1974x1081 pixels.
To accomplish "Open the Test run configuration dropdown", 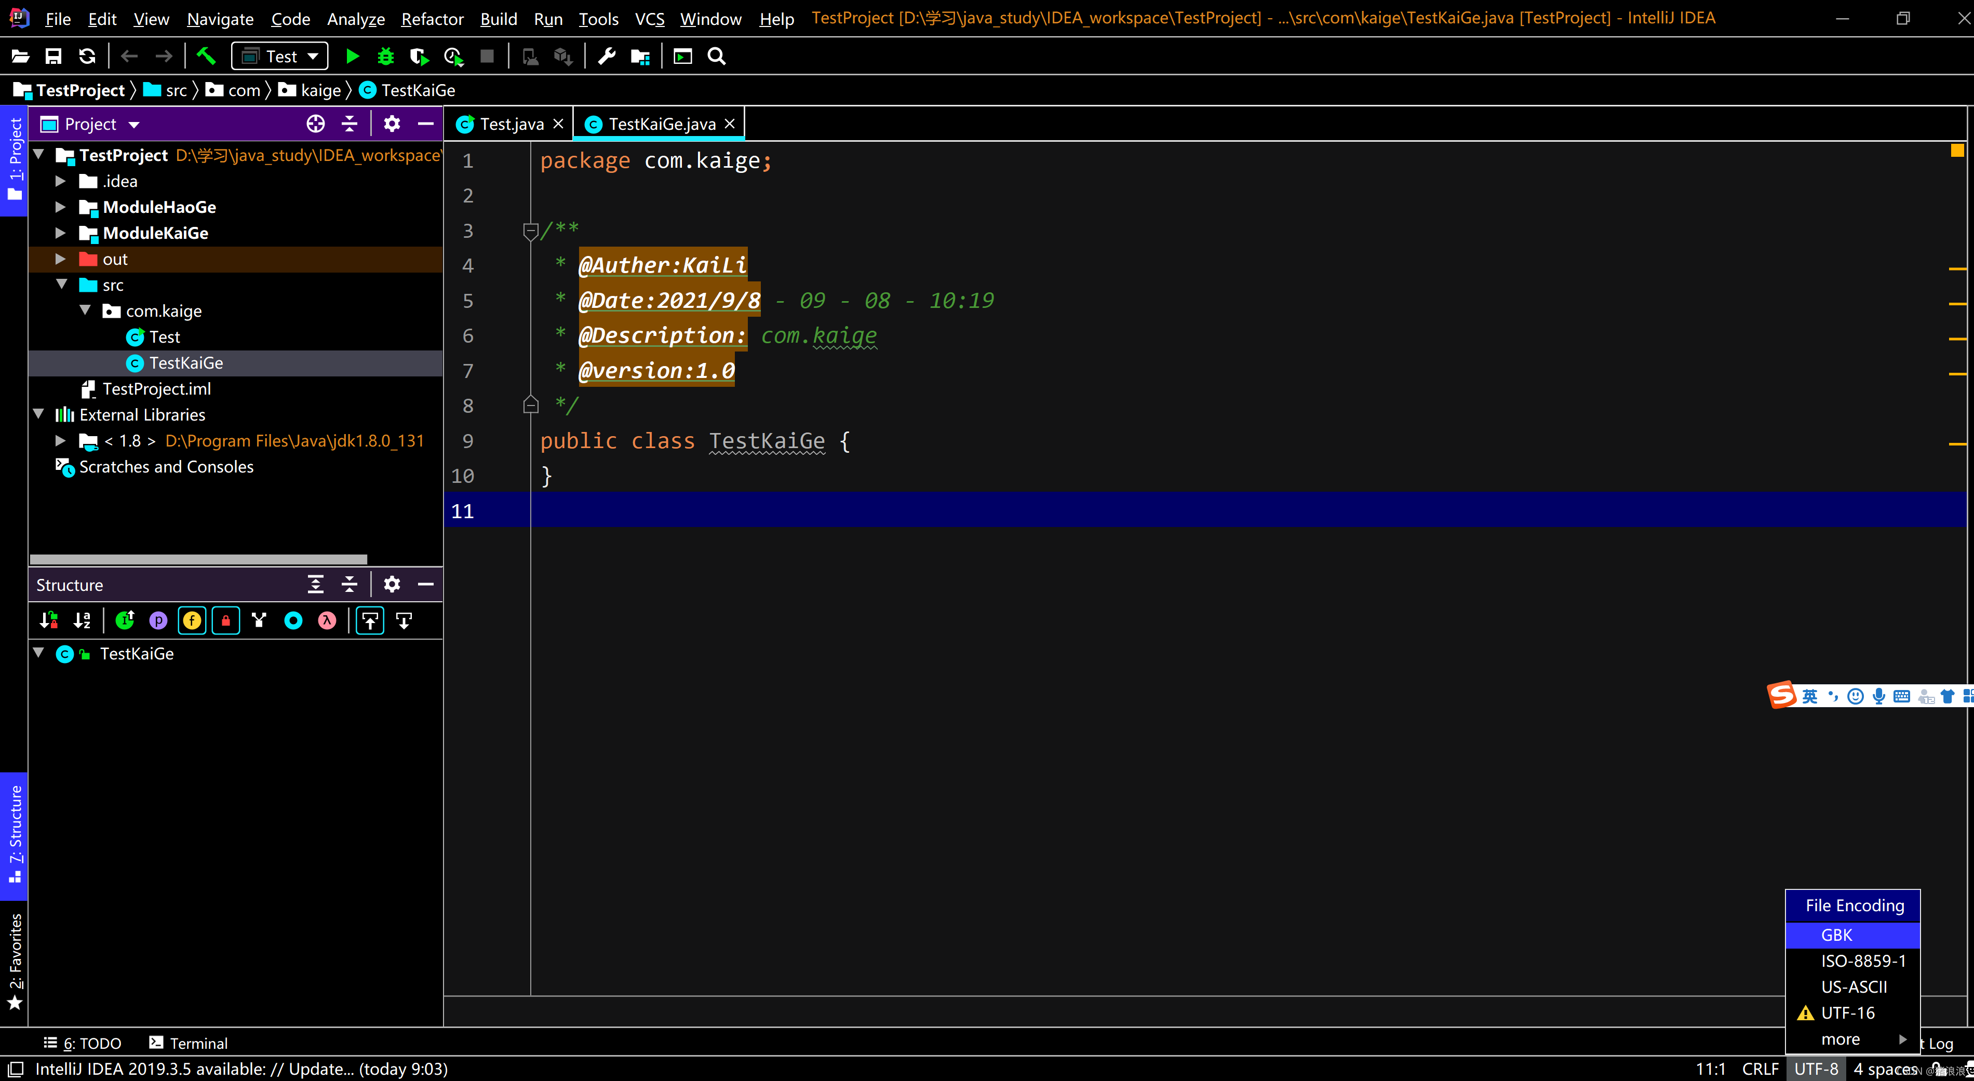I will click(x=280, y=56).
